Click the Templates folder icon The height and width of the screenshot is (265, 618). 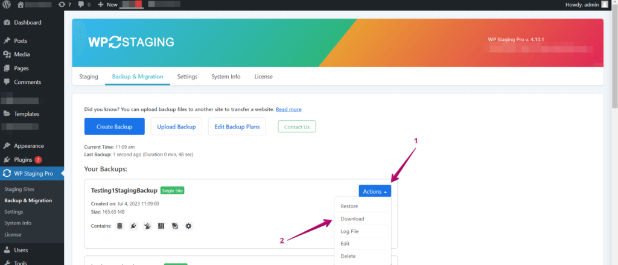(7, 113)
